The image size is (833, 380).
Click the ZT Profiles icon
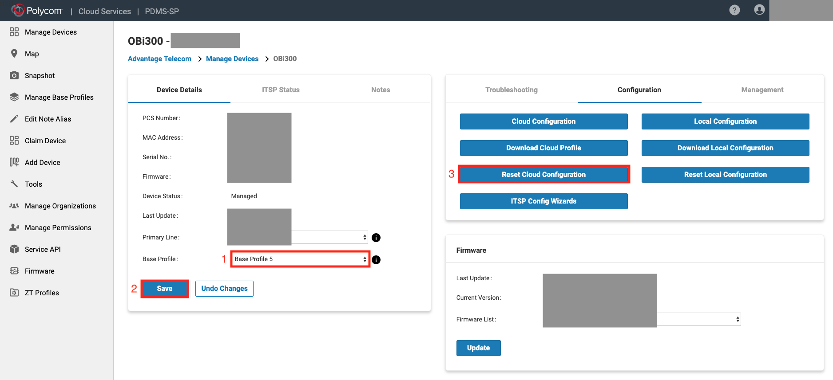pyautogui.click(x=14, y=293)
